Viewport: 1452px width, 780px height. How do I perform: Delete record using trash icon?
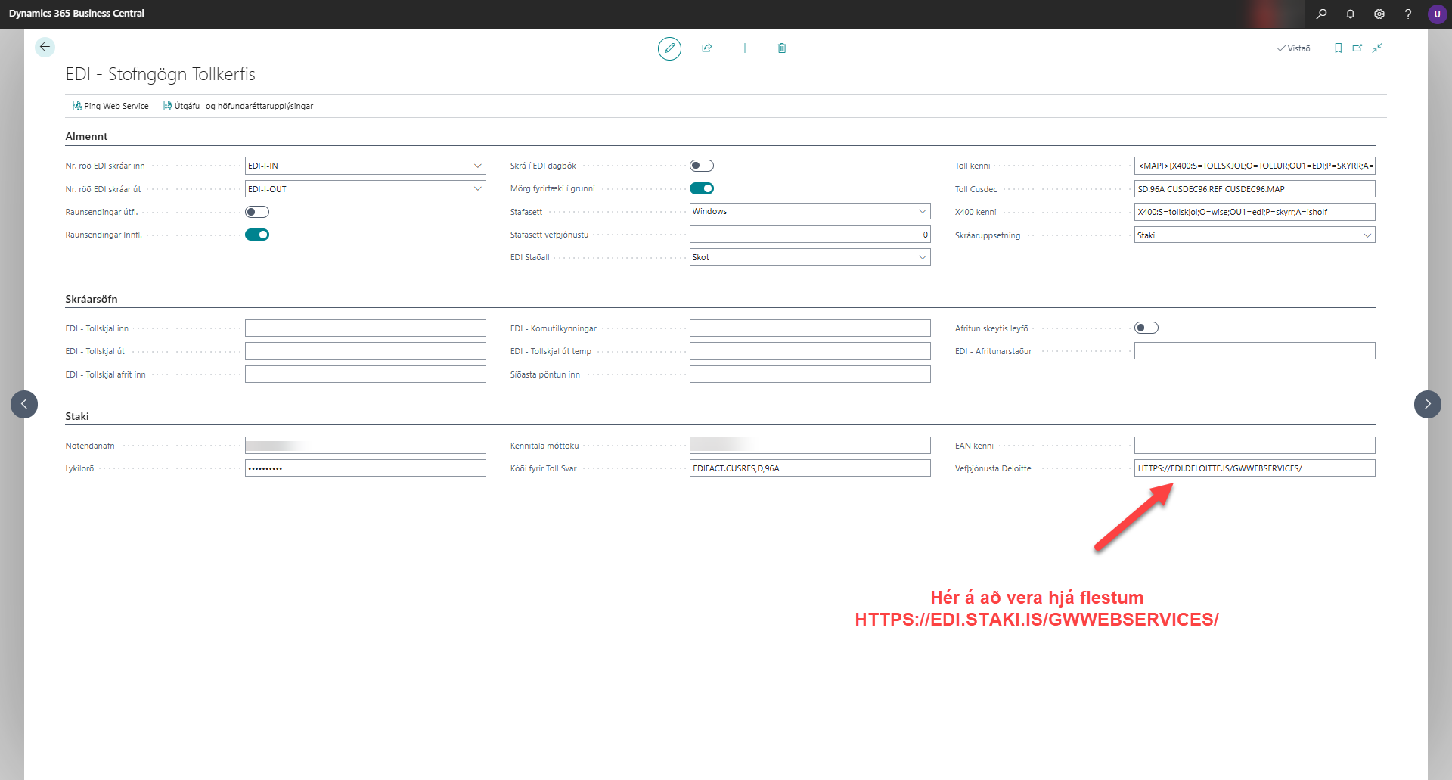pyautogui.click(x=782, y=48)
